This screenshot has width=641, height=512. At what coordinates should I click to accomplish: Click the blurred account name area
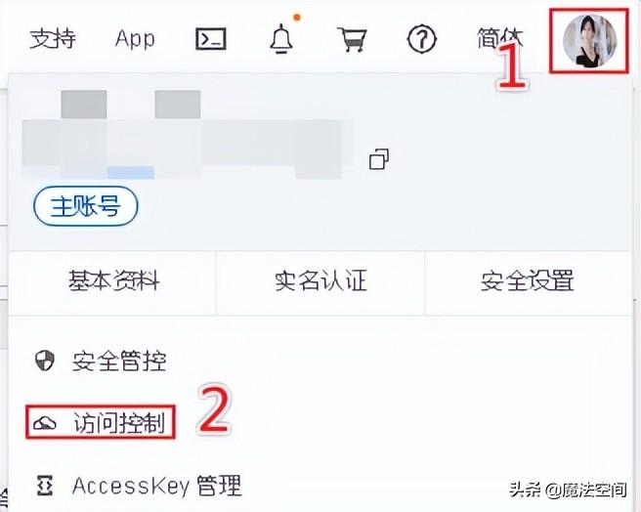click(x=186, y=135)
